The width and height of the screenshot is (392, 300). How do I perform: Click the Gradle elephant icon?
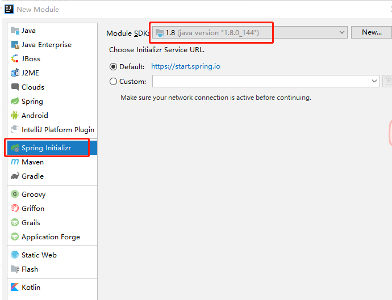point(15,176)
